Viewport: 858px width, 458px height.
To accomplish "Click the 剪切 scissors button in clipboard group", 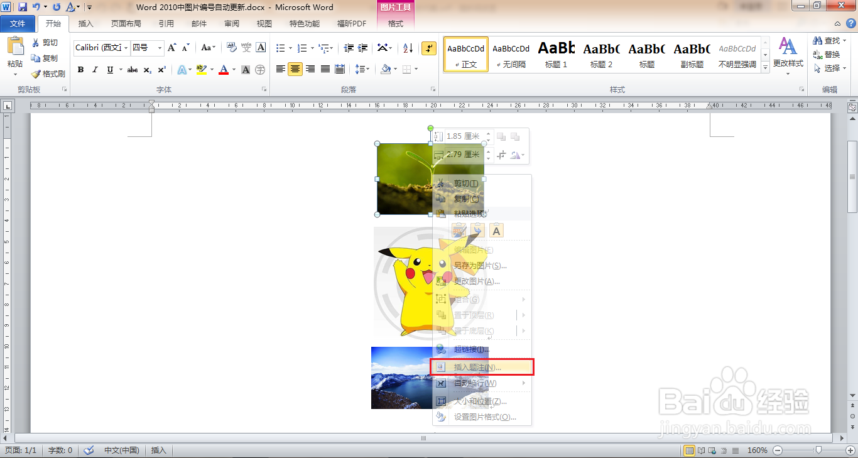I will click(x=45, y=43).
